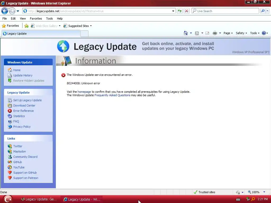The image size is (271, 203).
Task: Click the address bar URL field
Action: click(98, 11)
